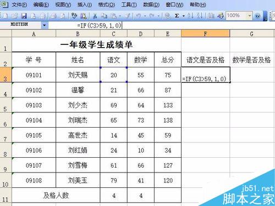This screenshot has height=206, width=275.
Task: Click math score cell 10
Action: pyautogui.click(x=141, y=150)
